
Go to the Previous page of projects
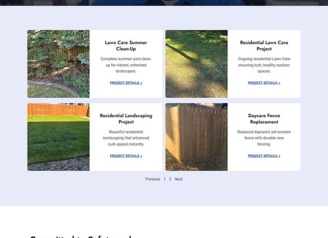[153, 179]
